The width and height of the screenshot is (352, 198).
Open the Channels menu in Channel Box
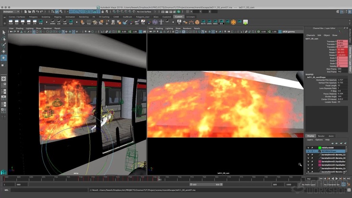[311, 35]
